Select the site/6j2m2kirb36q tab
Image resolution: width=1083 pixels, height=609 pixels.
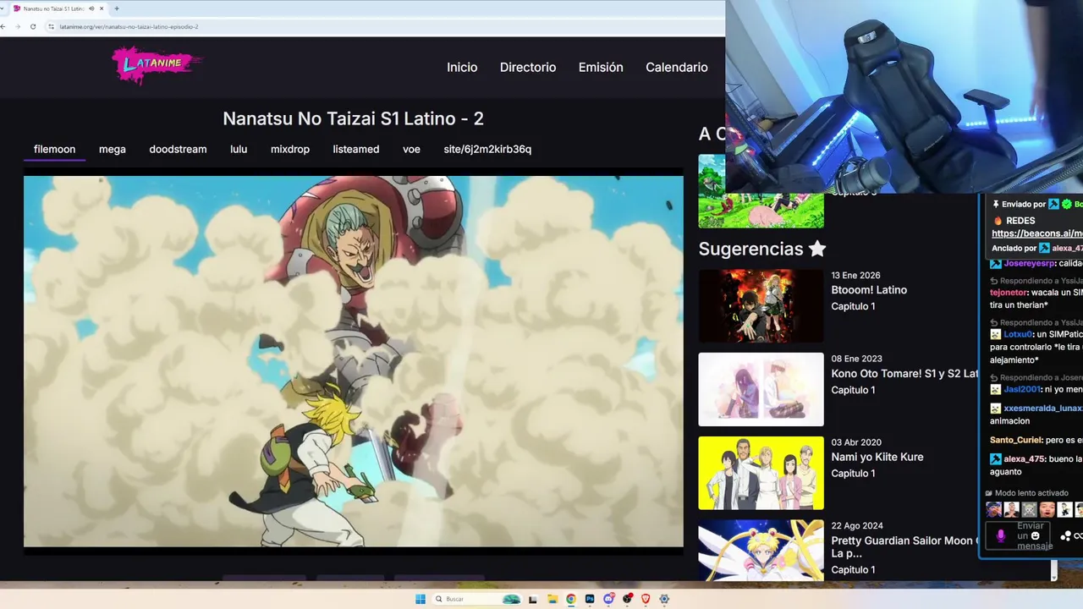(x=487, y=149)
